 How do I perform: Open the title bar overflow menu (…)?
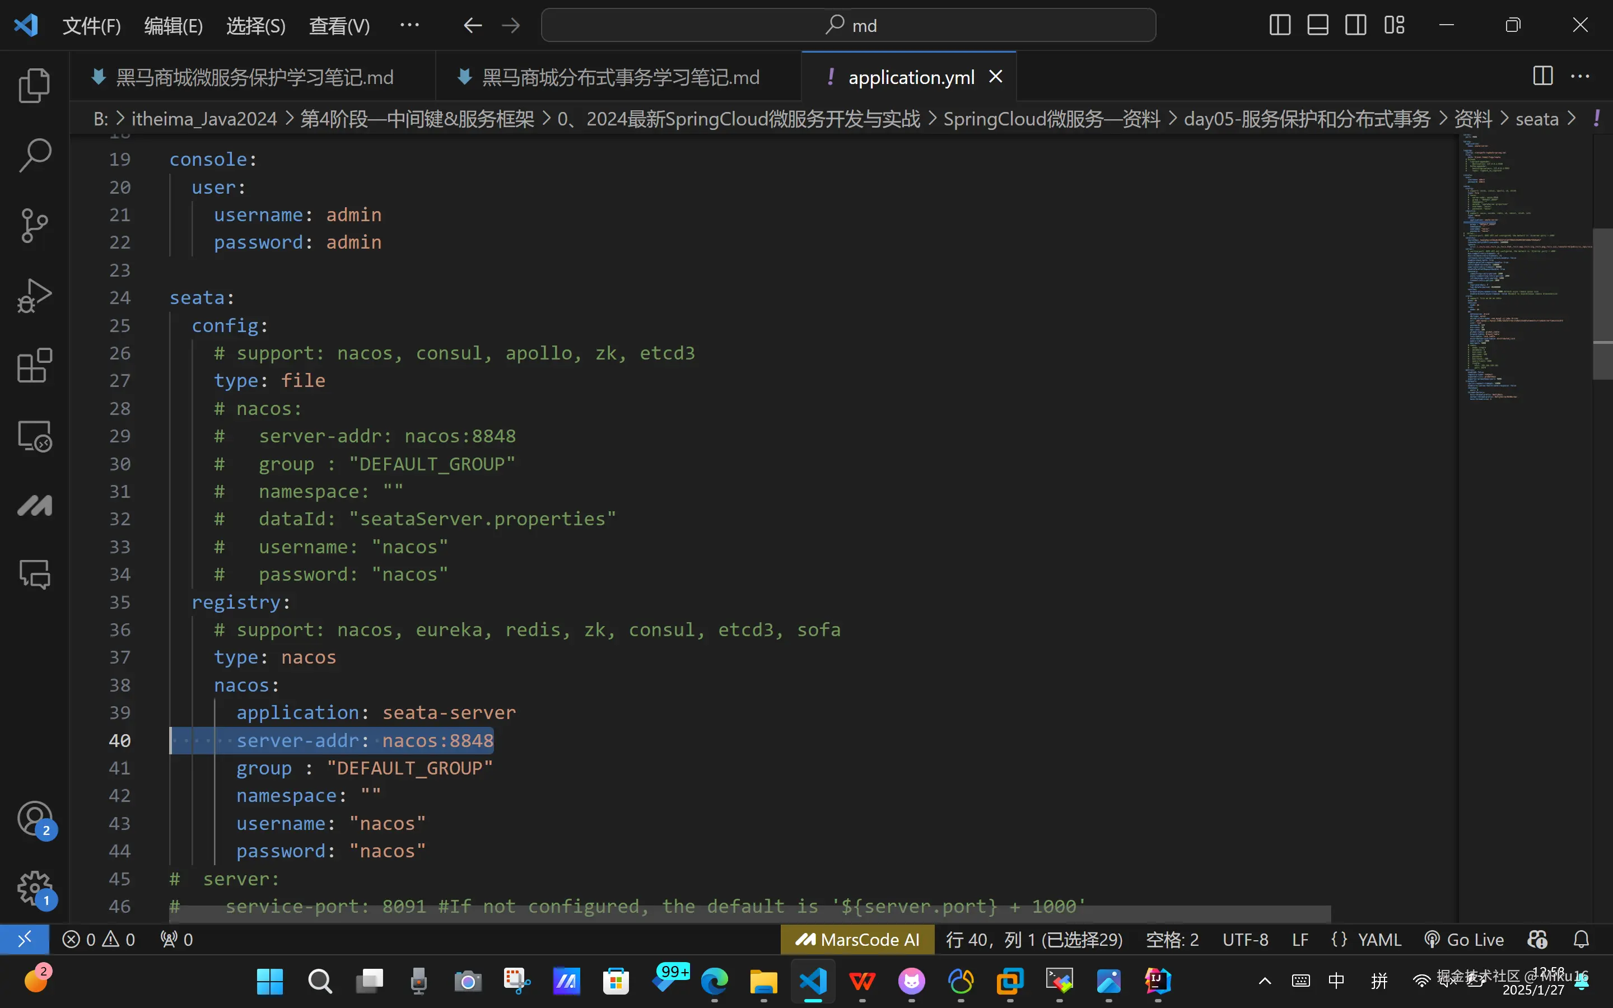[409, 25]
